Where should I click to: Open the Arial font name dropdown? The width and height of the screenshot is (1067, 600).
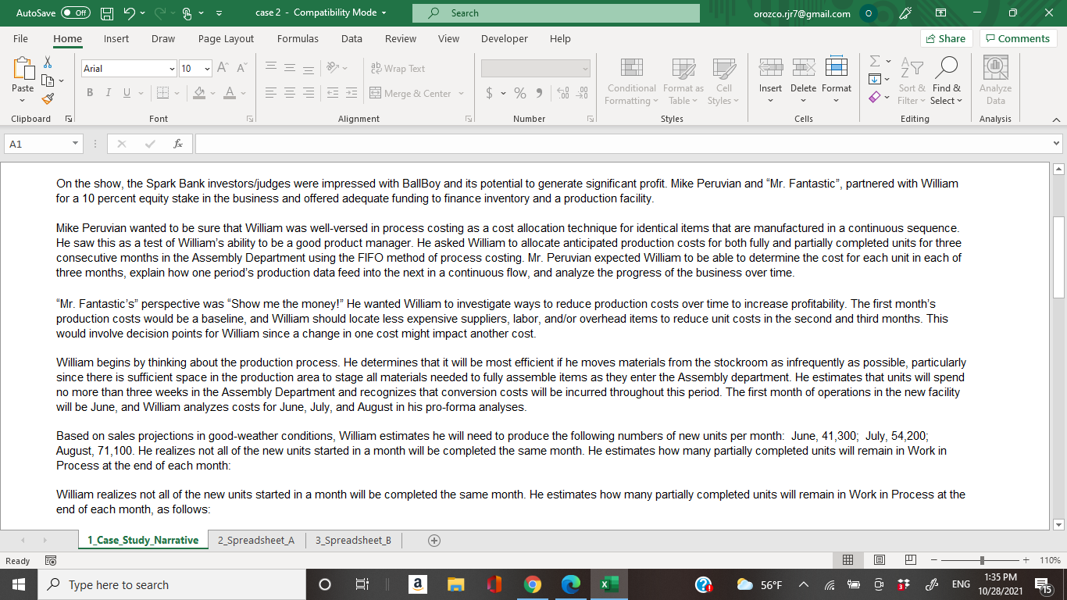coord(172,69)
